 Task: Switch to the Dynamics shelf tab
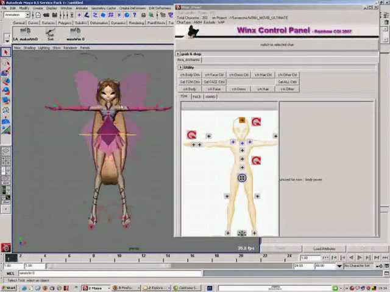(x=118, y=23)
